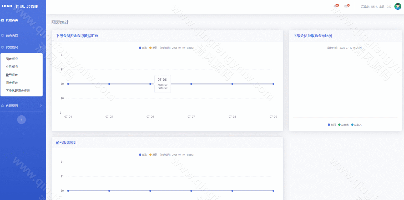Click the user avatar picture

[398, 6]
